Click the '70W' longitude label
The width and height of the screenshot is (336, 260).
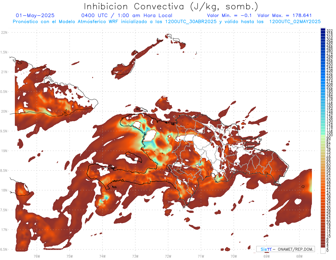(x=234, y=256)
